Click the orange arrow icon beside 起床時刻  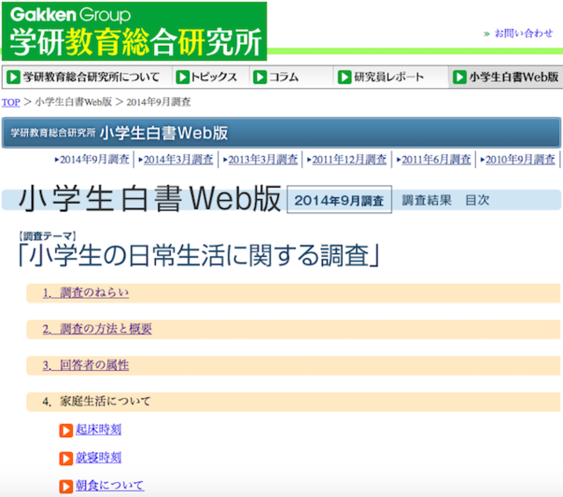coord(66,431)
